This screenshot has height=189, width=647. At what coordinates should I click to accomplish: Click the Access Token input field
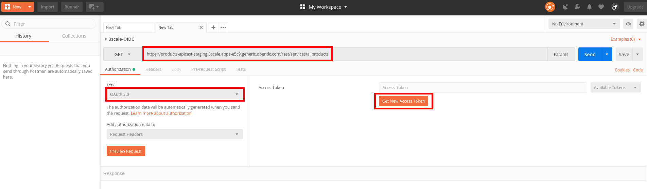pyautogui.click(x=483, y=87)
